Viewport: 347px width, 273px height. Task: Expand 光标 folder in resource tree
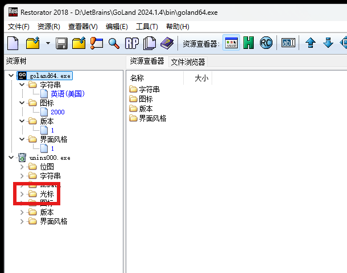click(x=22, y=194)
